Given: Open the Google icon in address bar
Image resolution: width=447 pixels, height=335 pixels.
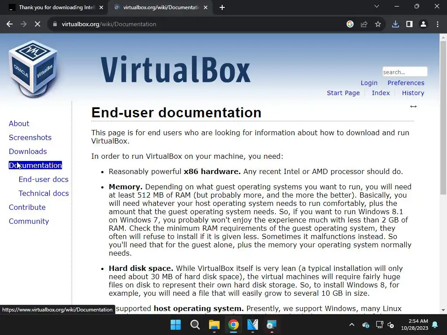Looking at the screenshot, I should pyautogui.click(x=350, y=24).
